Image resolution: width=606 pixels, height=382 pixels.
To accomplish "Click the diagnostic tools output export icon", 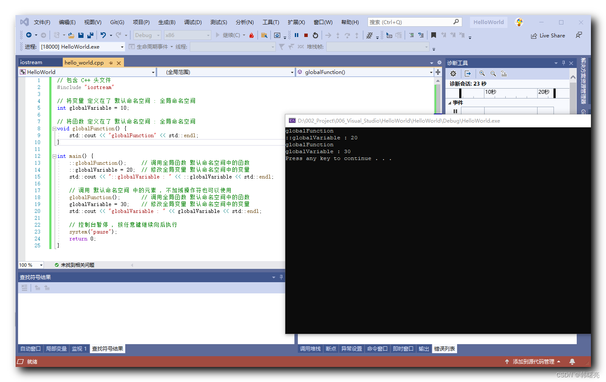I will click(x=468, y=74).
